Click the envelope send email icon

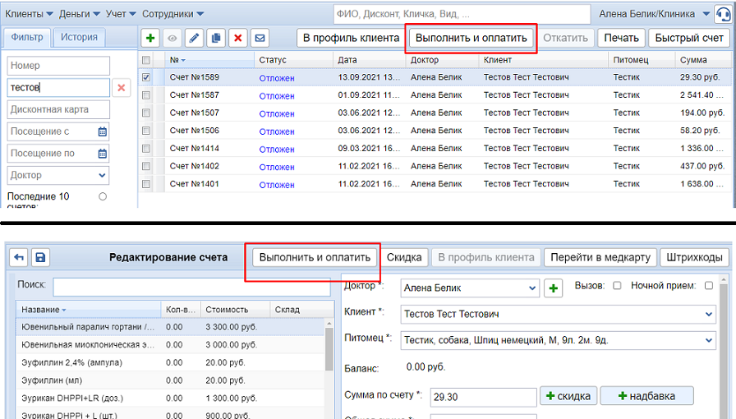[260, 38]
